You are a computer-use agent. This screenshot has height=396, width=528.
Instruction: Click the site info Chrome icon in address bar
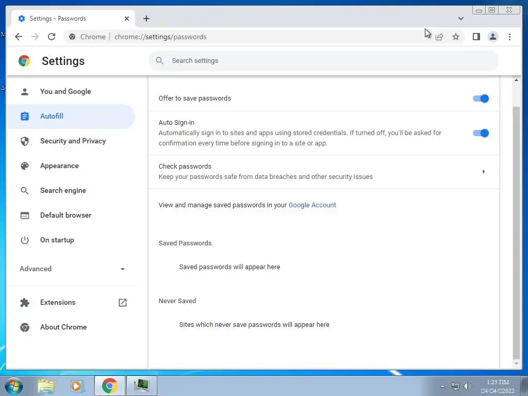pyautogui.click(x=72, y=37)
